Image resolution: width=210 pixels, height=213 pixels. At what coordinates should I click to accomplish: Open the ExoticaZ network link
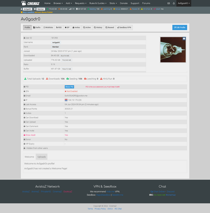68,192
